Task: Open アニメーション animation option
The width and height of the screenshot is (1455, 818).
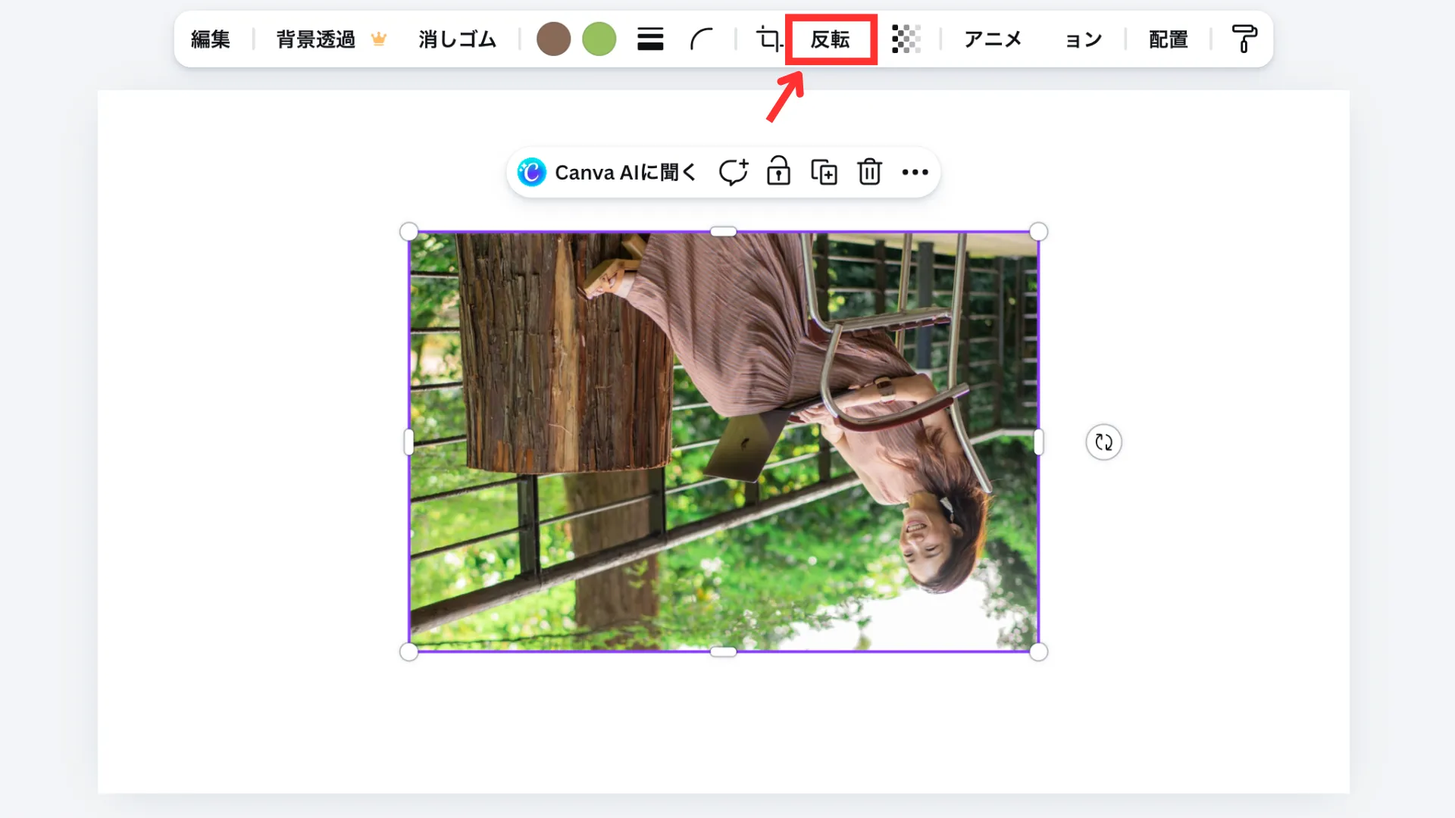Action: tap(1033, 39)
